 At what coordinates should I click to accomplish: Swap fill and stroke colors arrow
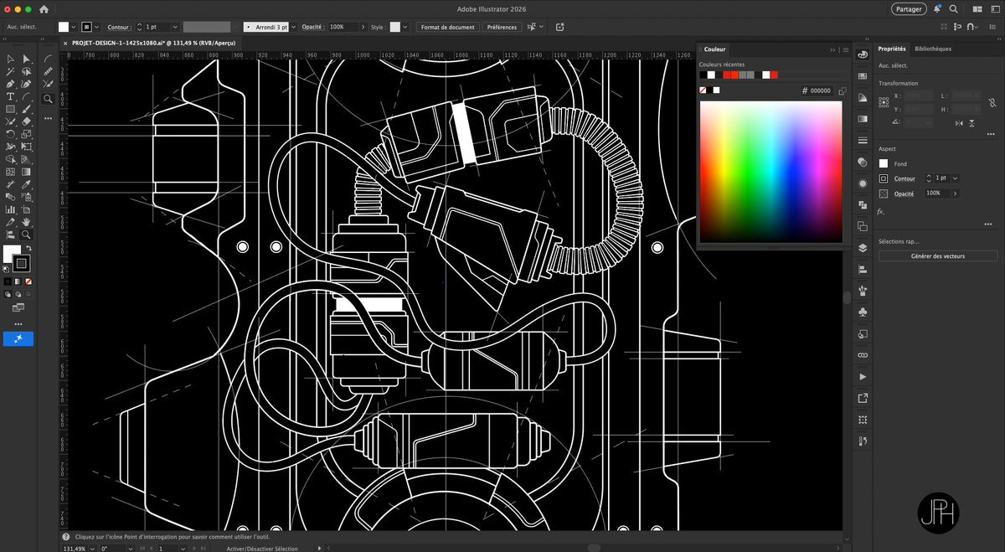(x=27, y=249)
